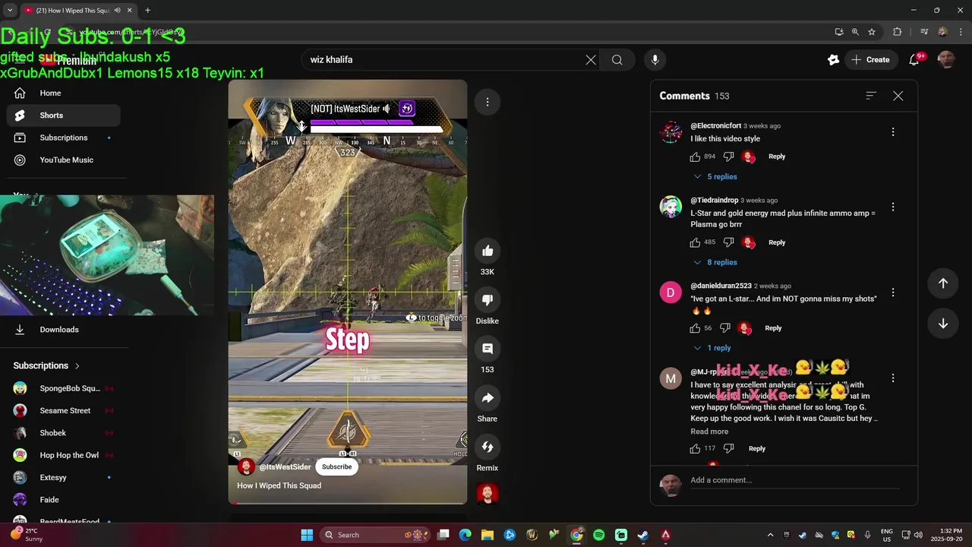
Task: Close the Comments panel
Action: [x=898, y=96]
